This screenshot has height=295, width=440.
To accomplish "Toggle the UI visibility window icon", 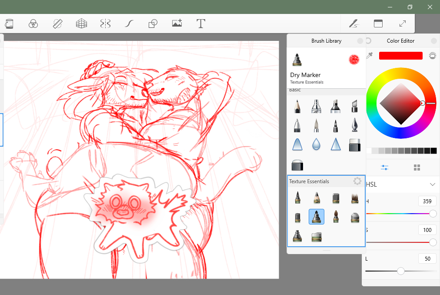I will [378, 23].
